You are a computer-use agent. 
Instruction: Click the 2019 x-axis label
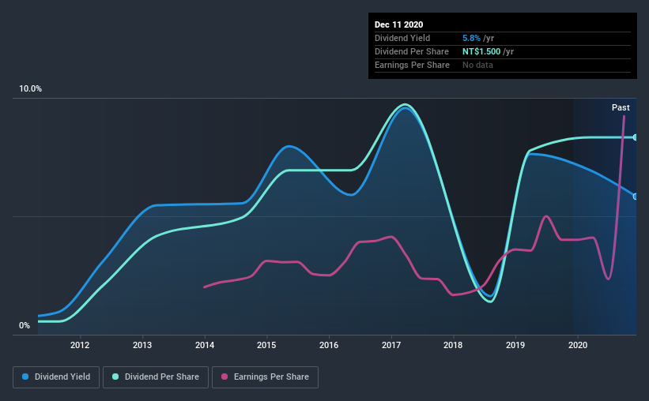515,345
